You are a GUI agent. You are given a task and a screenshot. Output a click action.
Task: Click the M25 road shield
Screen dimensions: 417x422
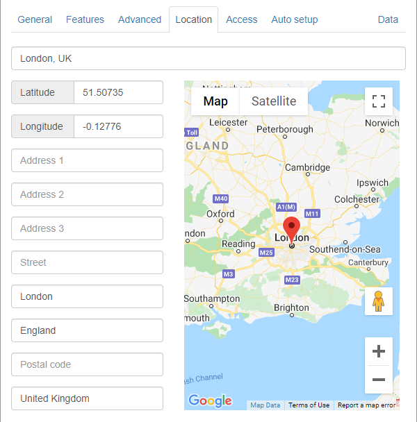266,253
